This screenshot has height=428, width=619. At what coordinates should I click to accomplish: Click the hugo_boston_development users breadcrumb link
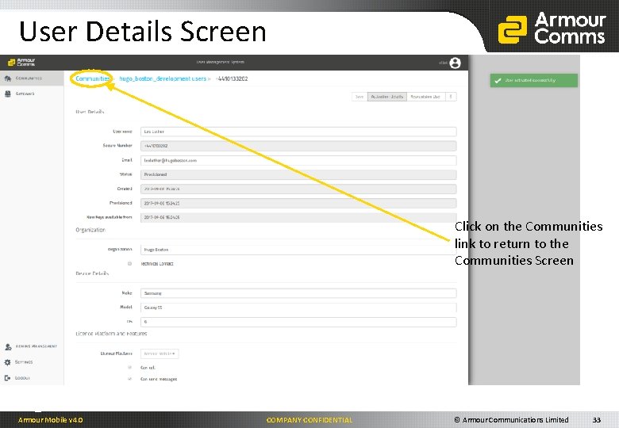point(163,78)
